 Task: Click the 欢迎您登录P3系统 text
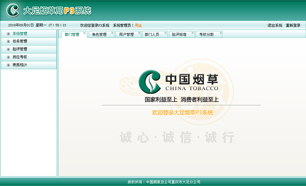(94, 25)
